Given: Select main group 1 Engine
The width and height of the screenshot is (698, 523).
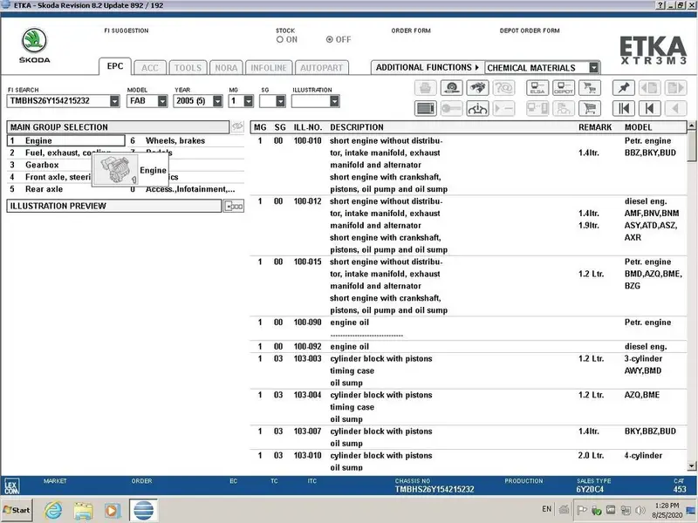Looking at the screenshot, I should click(x=66, y=140).
